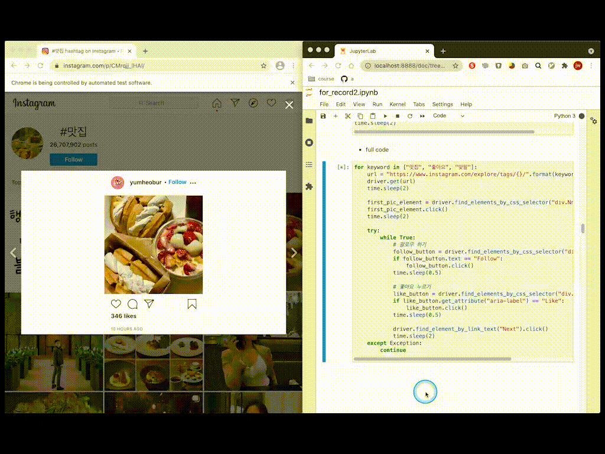Paste cell from clipboard
Image resolution: width=605 pixels, height=454 pixels.
pos(373,116)
